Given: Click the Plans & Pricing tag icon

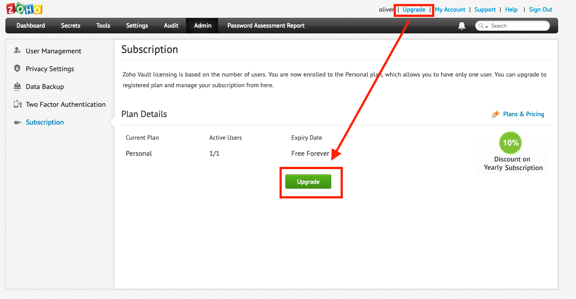Looking at the screenshot, I should coord(495,114).
